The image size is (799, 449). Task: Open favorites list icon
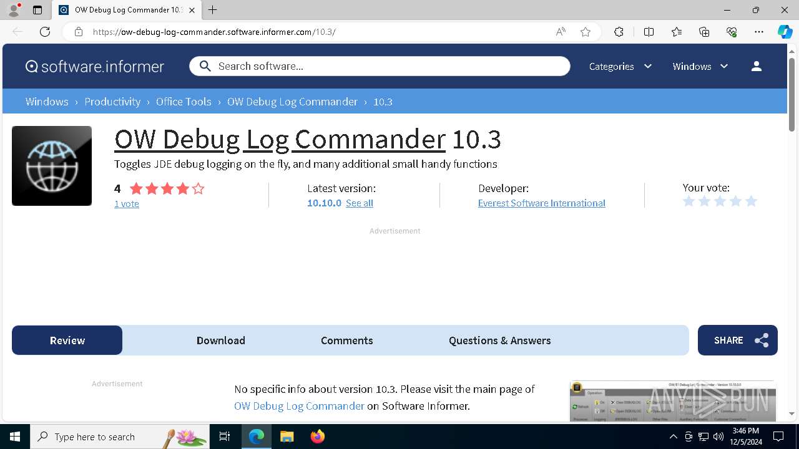tap(677, 32)
